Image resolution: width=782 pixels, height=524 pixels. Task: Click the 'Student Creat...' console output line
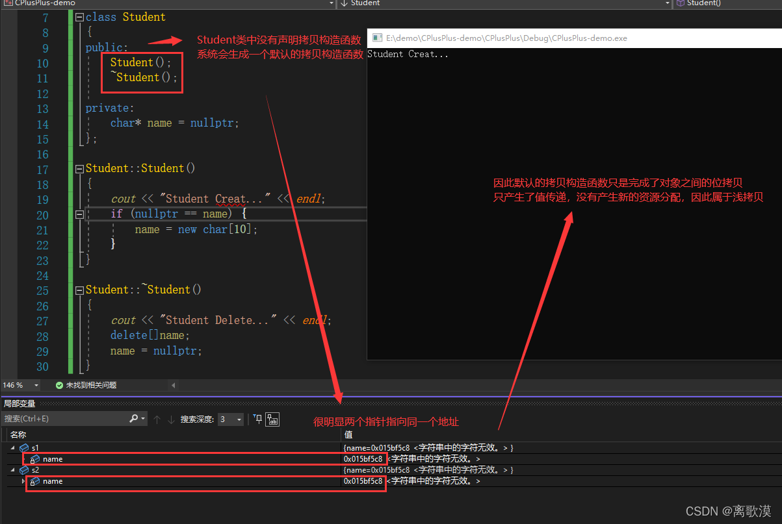pos(408,55)
